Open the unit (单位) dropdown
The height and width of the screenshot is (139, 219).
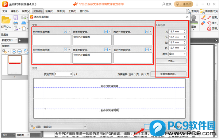tap(177, 54)
